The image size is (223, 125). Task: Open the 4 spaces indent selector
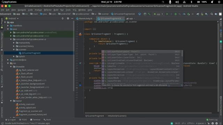click(201, 123)
